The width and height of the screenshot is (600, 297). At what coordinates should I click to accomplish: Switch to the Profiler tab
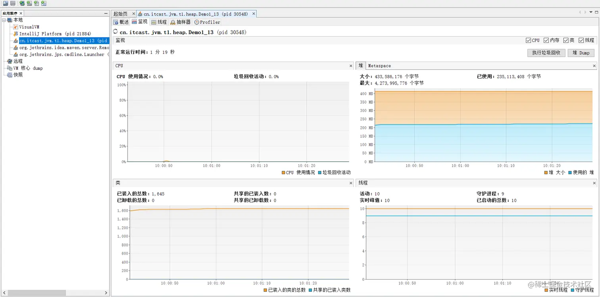(207, 22)
